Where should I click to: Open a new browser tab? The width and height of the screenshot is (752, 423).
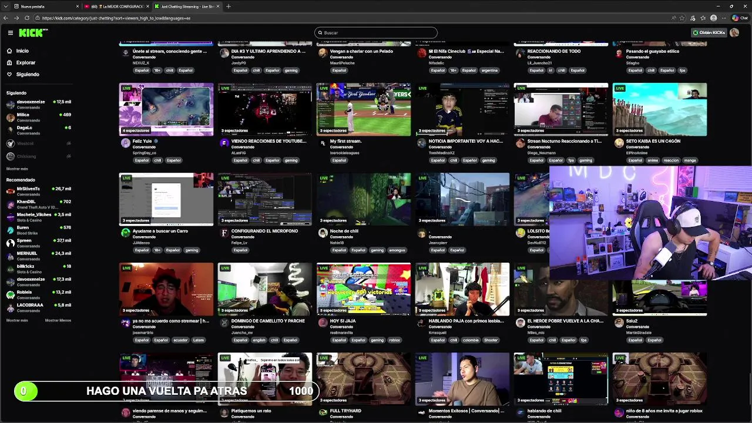coord(229,6)
